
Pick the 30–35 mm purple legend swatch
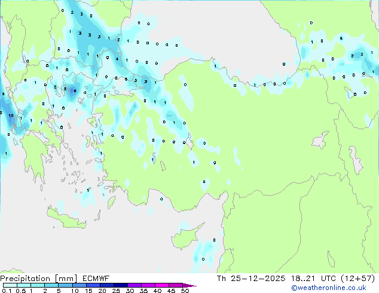pos(134,285)
